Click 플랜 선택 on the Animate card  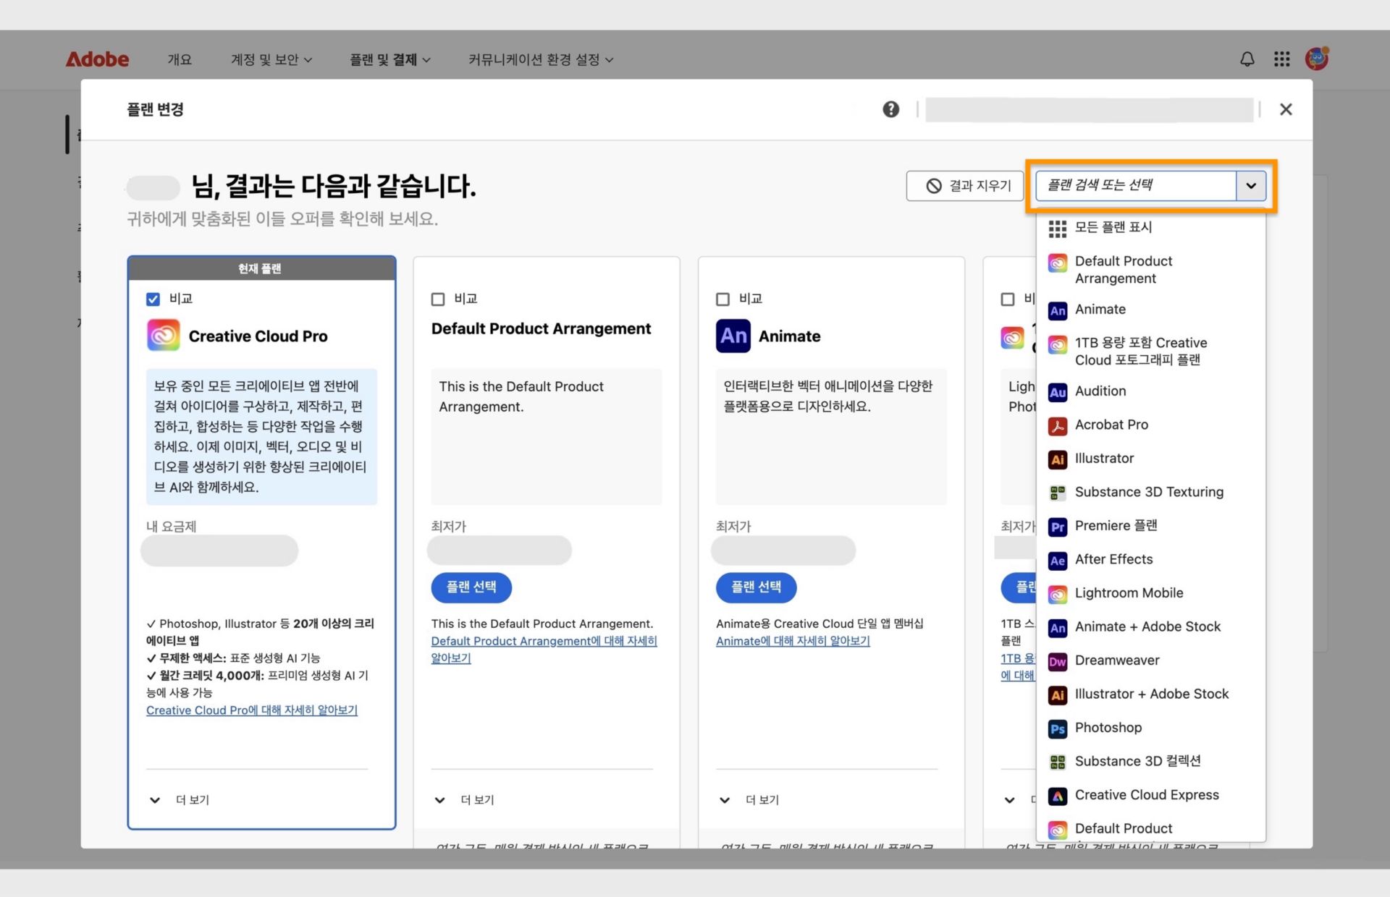pos(756,587)
